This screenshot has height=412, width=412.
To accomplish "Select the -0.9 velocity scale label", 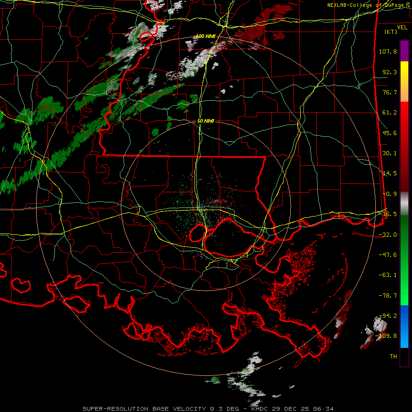I will coord(390,194).
